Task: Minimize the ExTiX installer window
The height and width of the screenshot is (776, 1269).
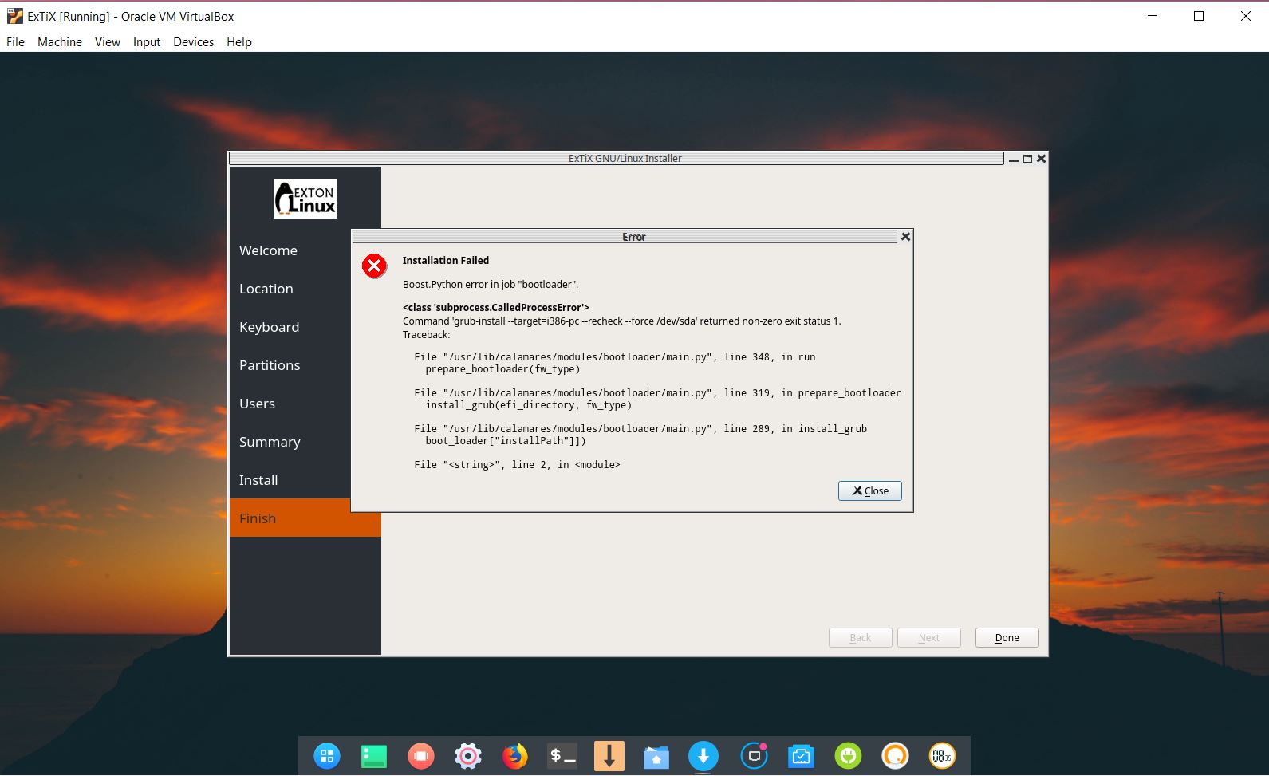Action: click(1014, 159)
